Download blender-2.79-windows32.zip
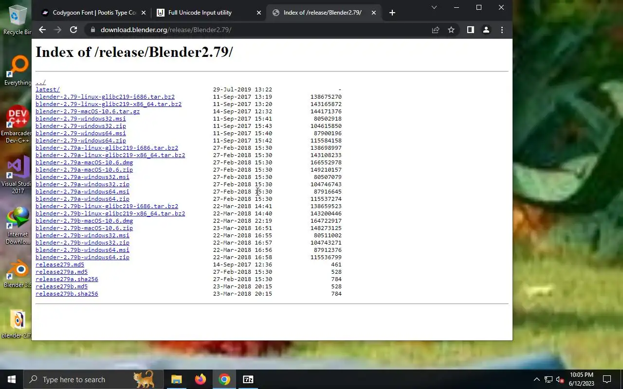The image size is (623, 389). click(x=81, y=126)
